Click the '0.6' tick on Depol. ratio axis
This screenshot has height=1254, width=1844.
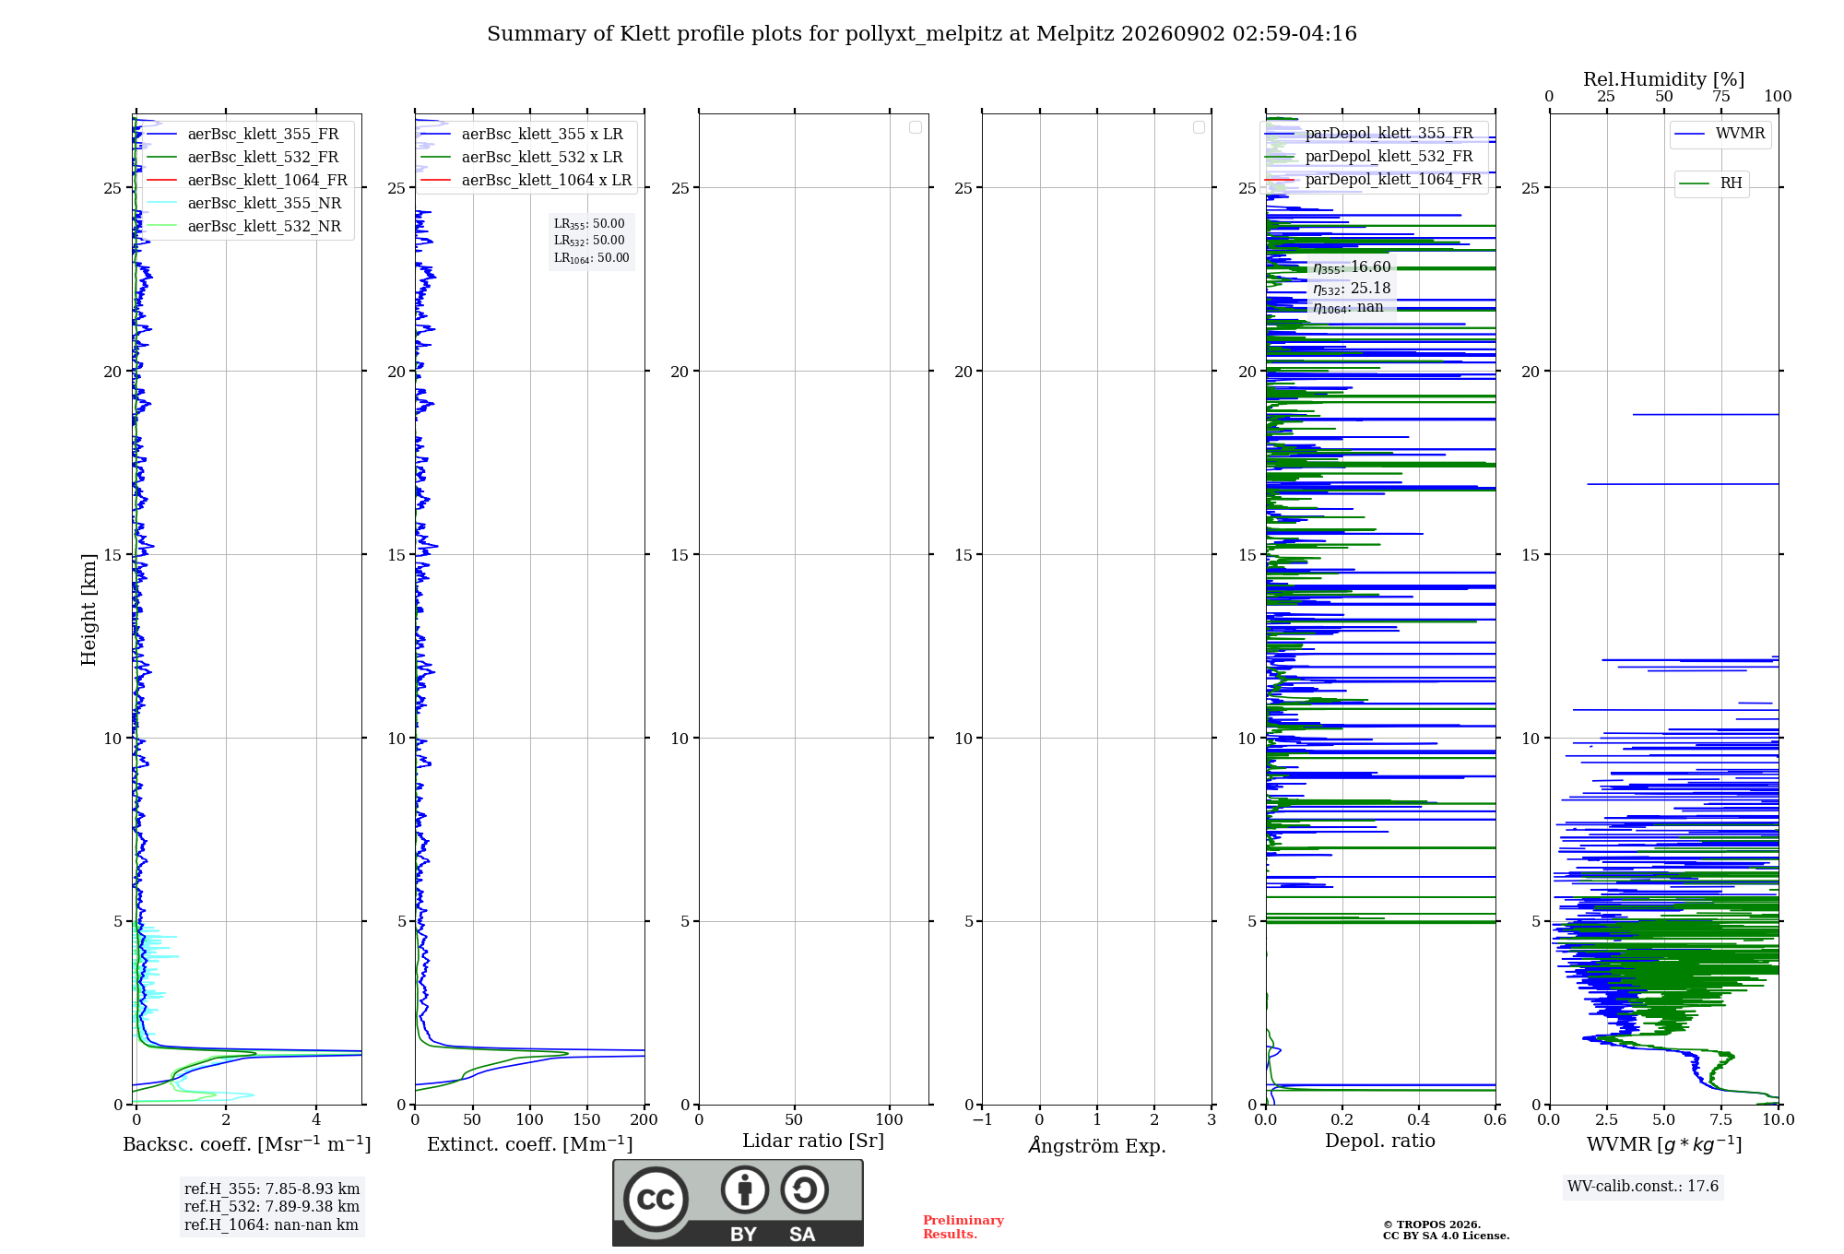coord(1495,1120)
